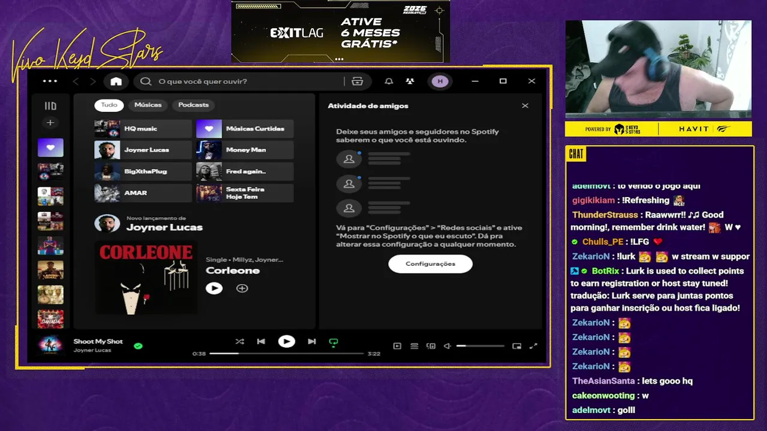Open Joyner Lucas round artist avatar
The width and height of the screenshot is (767, 431).
pos(107,224)
